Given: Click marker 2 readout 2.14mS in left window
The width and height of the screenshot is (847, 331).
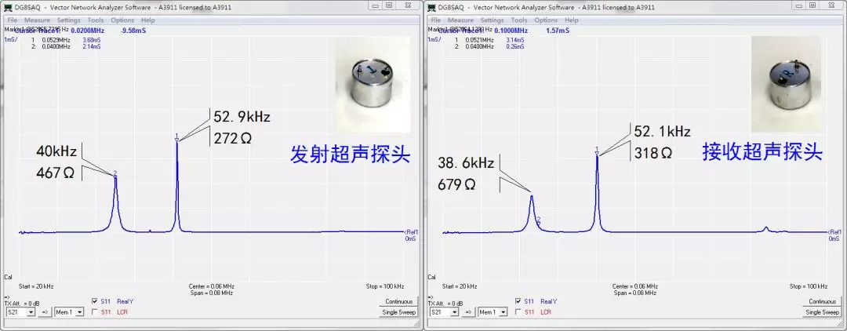Looking at the screenshot, I should 92,46.
